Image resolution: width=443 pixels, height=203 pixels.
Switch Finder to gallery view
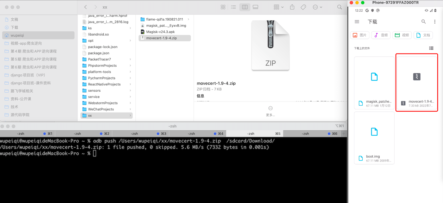click(x=255, y=7)
